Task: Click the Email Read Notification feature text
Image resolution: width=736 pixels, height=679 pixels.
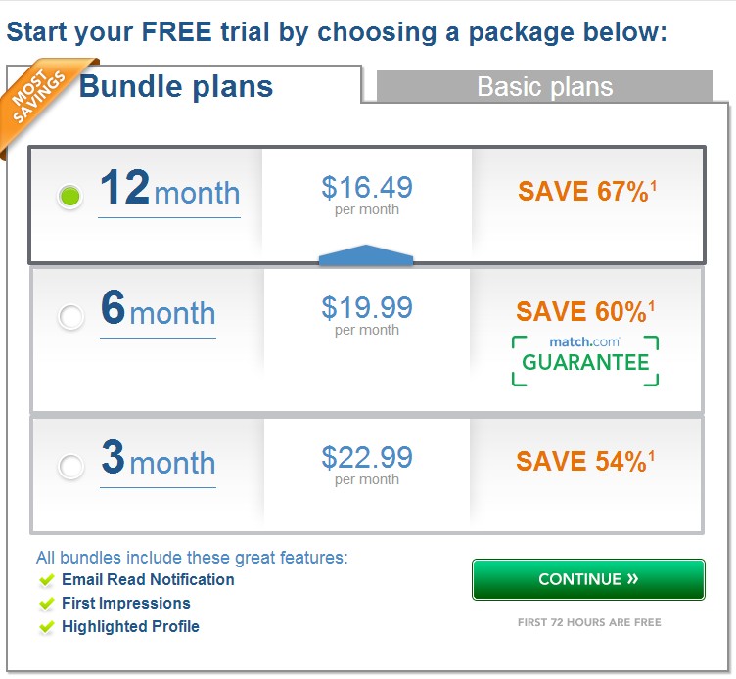Action: click(x=148, y=579)
